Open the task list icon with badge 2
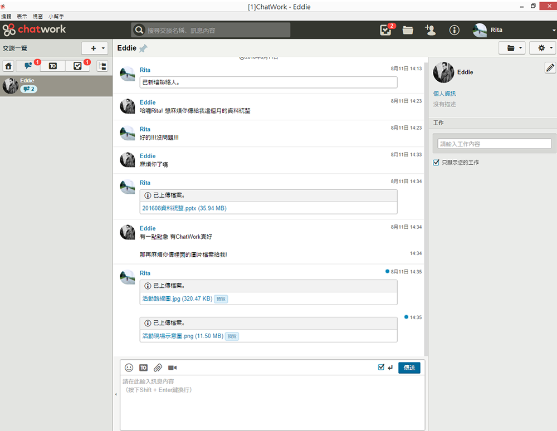This screenshot has height=431, width=557. pyautogui.click(x=385, y=30)
